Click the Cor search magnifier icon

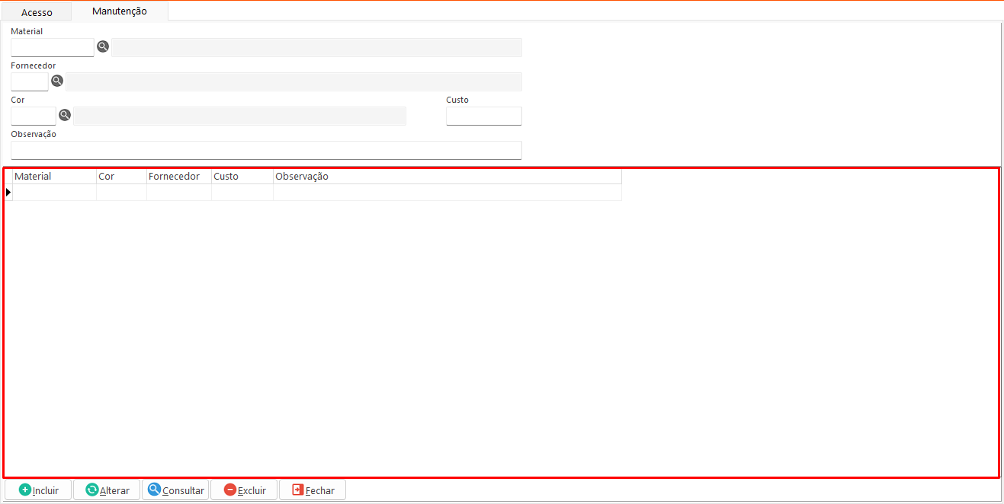65,115
